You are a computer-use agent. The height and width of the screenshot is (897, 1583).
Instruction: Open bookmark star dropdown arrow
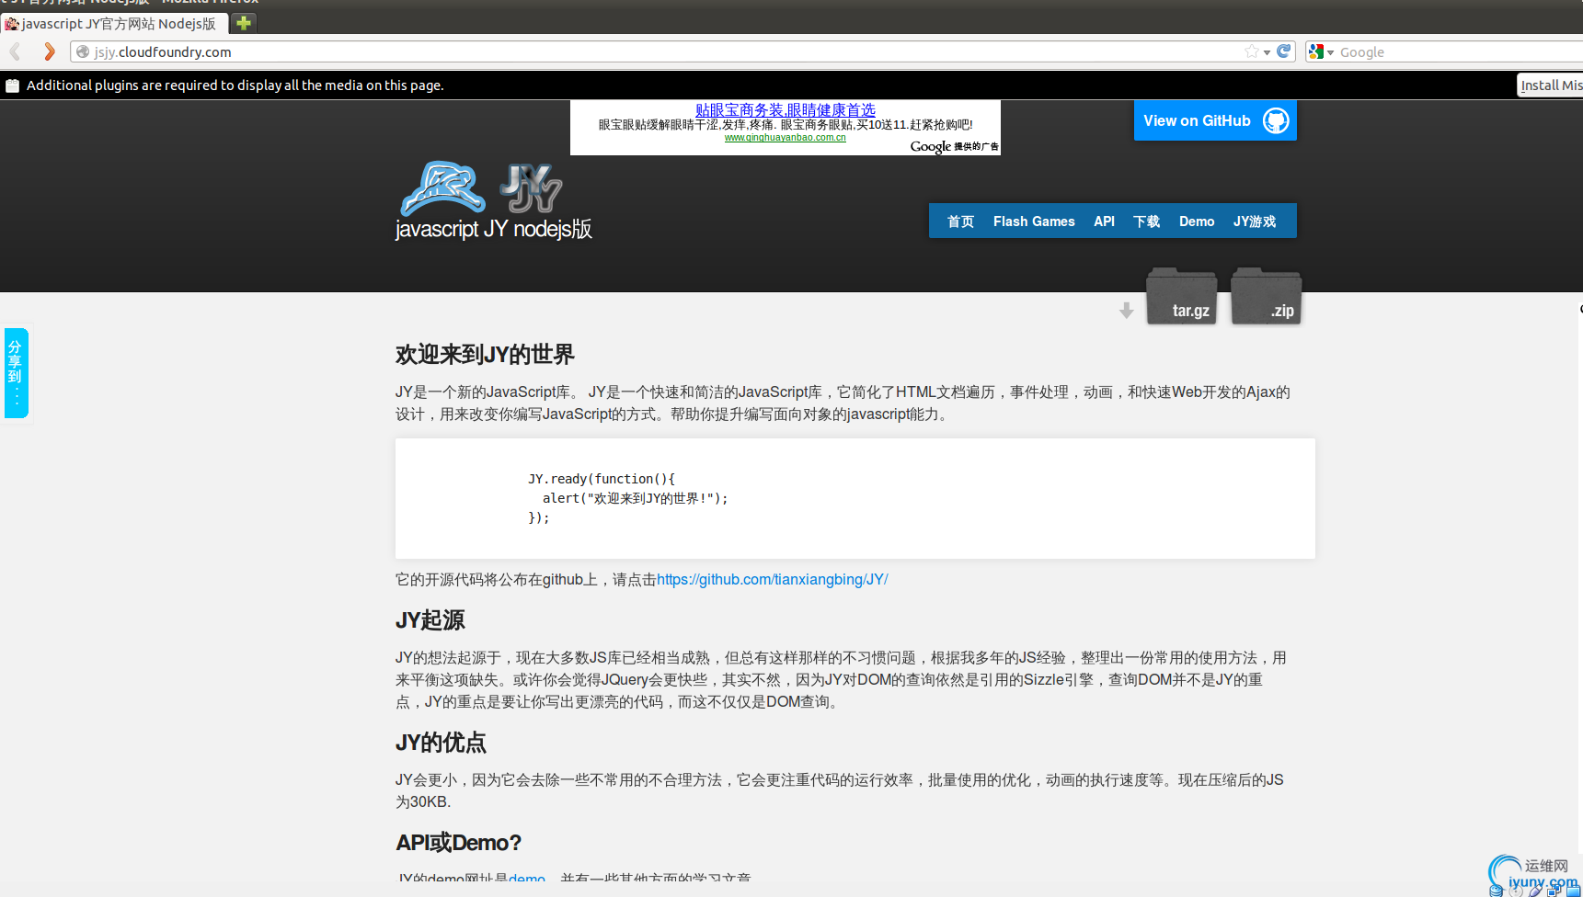click(x=1267, y=52)
